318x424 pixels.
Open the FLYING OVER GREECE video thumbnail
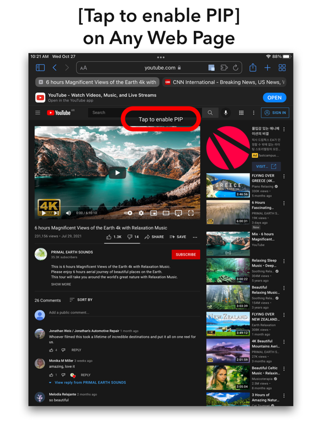228,185
